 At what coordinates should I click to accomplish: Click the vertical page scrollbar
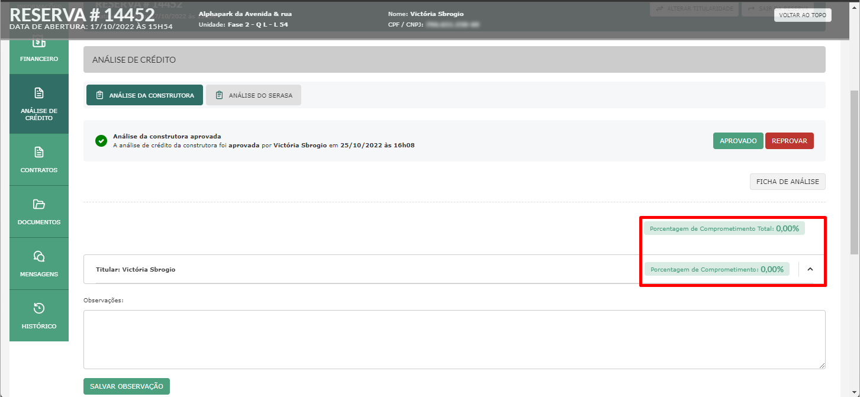[x=855, y=172]
